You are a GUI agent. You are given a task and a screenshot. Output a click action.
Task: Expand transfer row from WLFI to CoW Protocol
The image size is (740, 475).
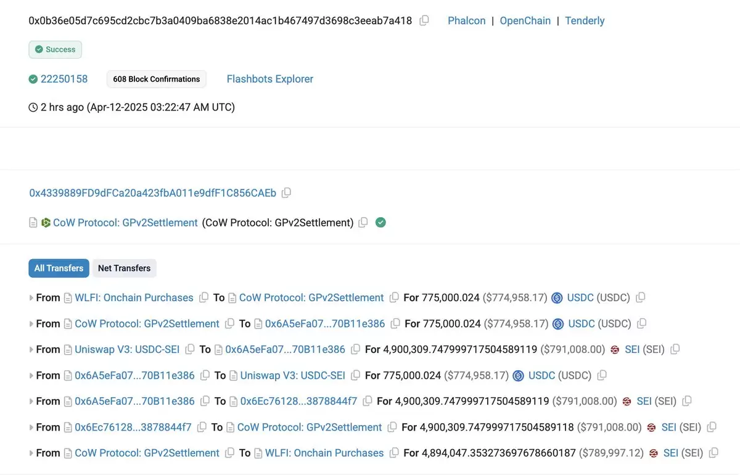point(31,298)
